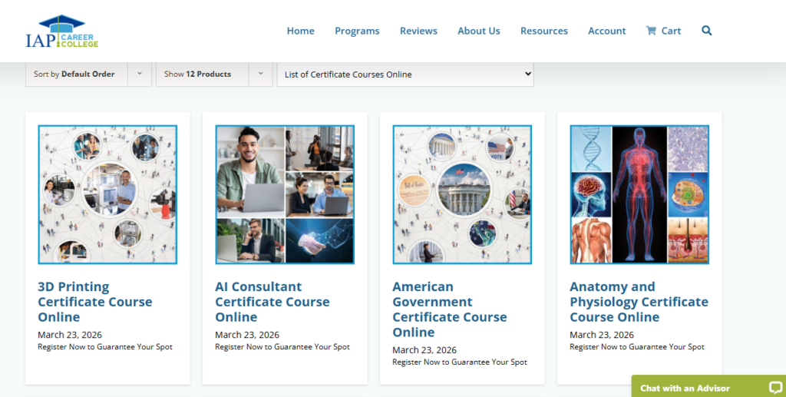Expand the List of Certificate Courses Online select

pyautogui.click(x=405, y=74)
